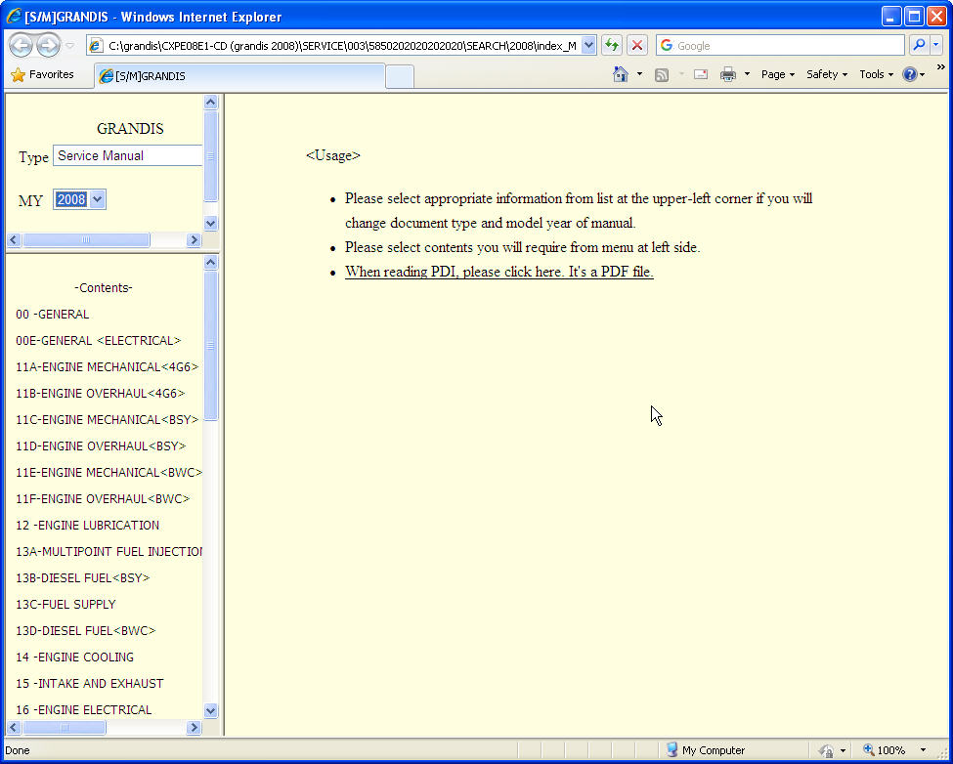Open 16 -ENGINE ELECTRICAL section
The width and height of the screenshot is (953, 764).
click(84, 710)
